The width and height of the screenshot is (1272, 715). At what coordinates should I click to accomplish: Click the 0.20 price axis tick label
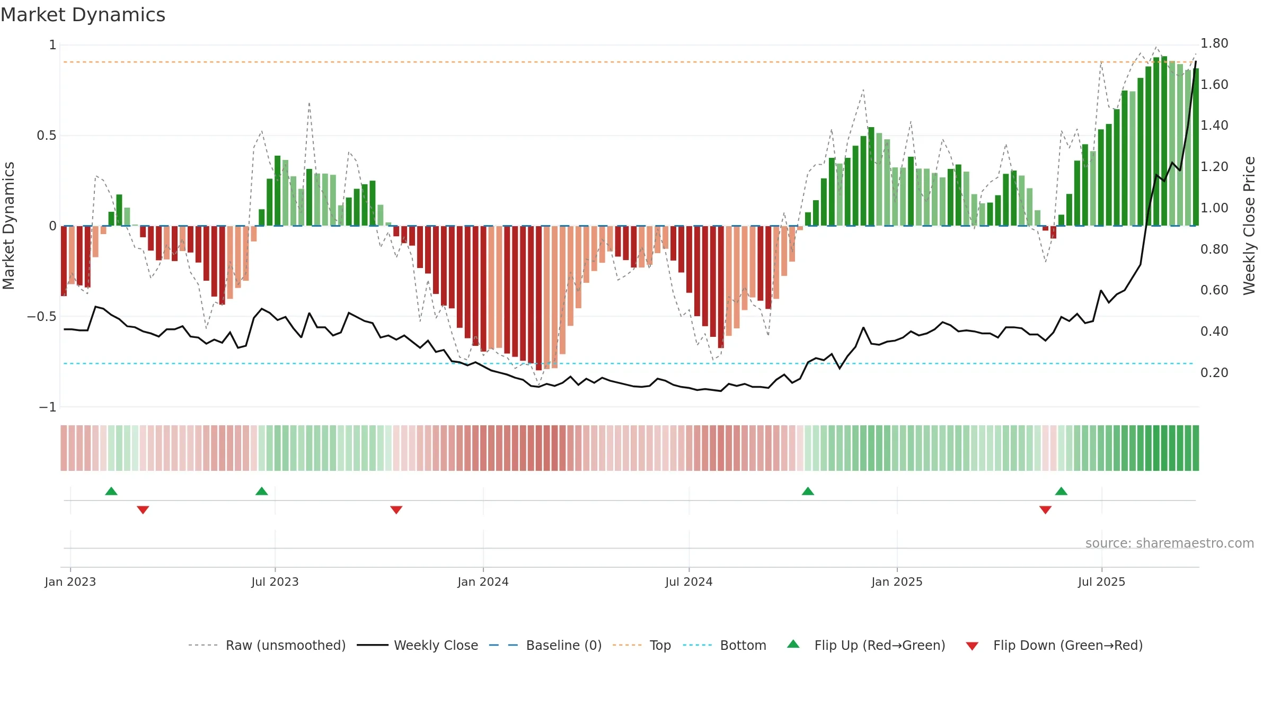pyautogui.click(x=1214, y=373)
